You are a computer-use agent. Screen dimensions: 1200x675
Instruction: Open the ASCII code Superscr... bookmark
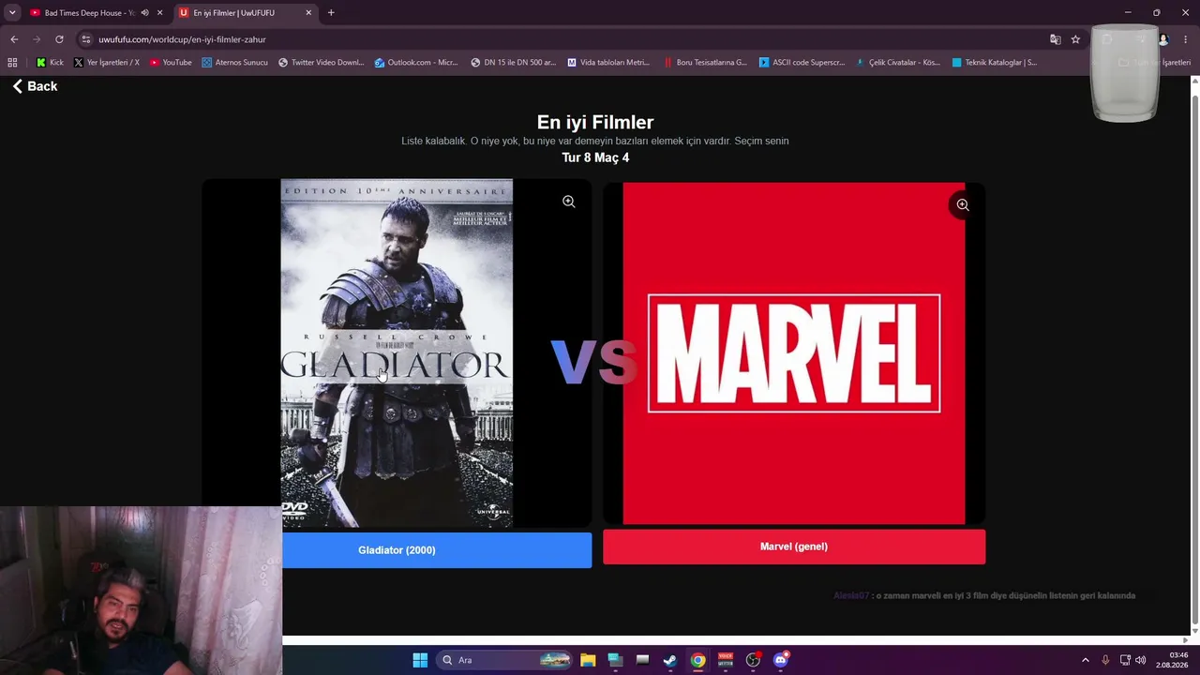click(x=802, y=63)
